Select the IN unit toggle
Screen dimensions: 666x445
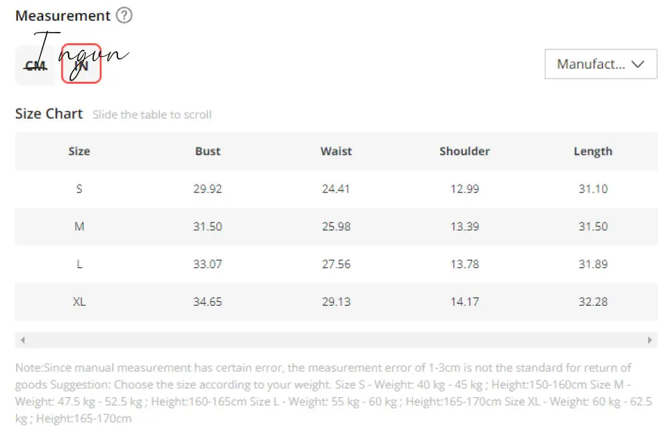click(x=81, y=64)
